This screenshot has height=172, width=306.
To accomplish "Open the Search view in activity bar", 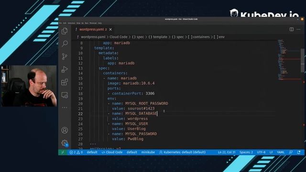I will (65, 43).
